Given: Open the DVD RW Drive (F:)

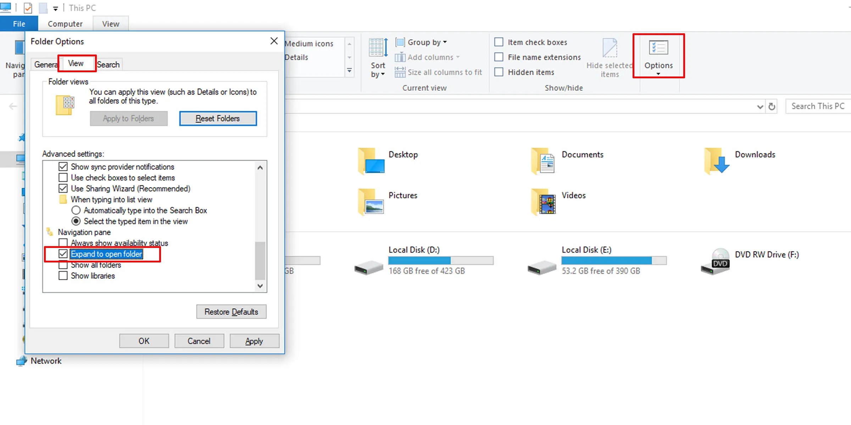Looking at the screenshot, I should click(716, 261).
